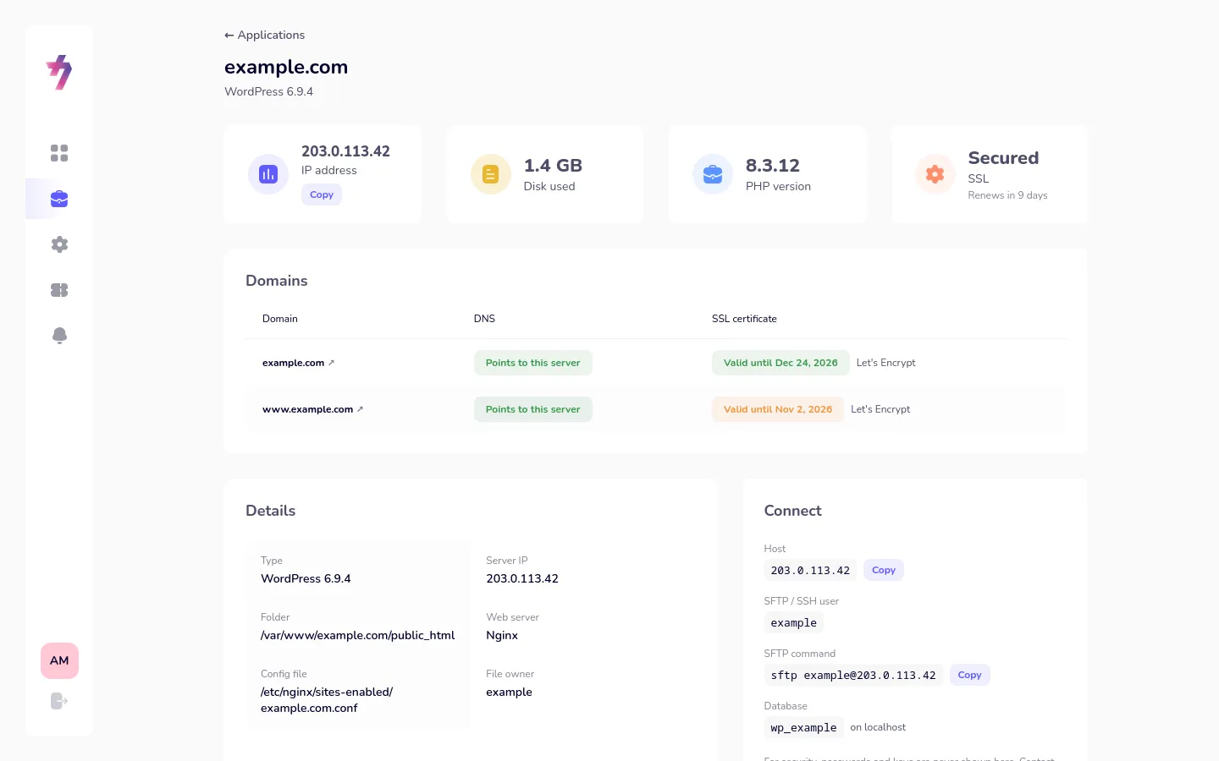This screenshot has width=1219, height=761.
Task: Click the '1.4 GB' disk used value
Action: coord(553,166)
